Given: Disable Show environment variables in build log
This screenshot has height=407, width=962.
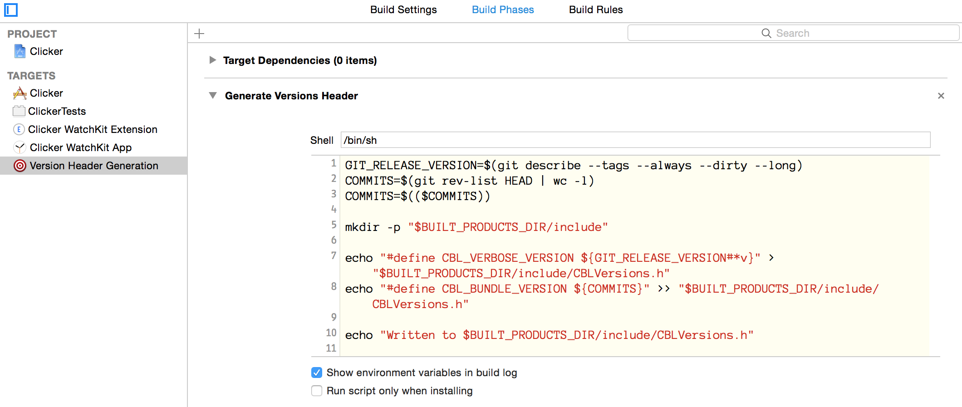Looking at the screenshot, I should [317, 373].
